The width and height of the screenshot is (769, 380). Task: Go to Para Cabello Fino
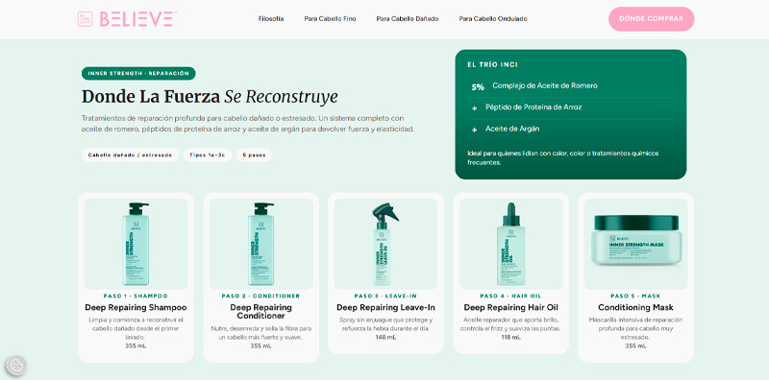click(330, 19)
